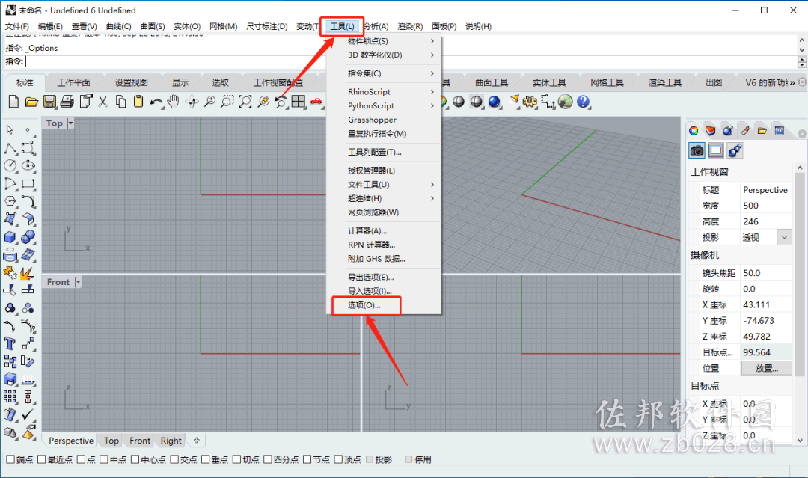Select the Rectangle tool in left sidebar
Image resolution: width=808 pixels, height=478 pixels.
coord(28,184)
